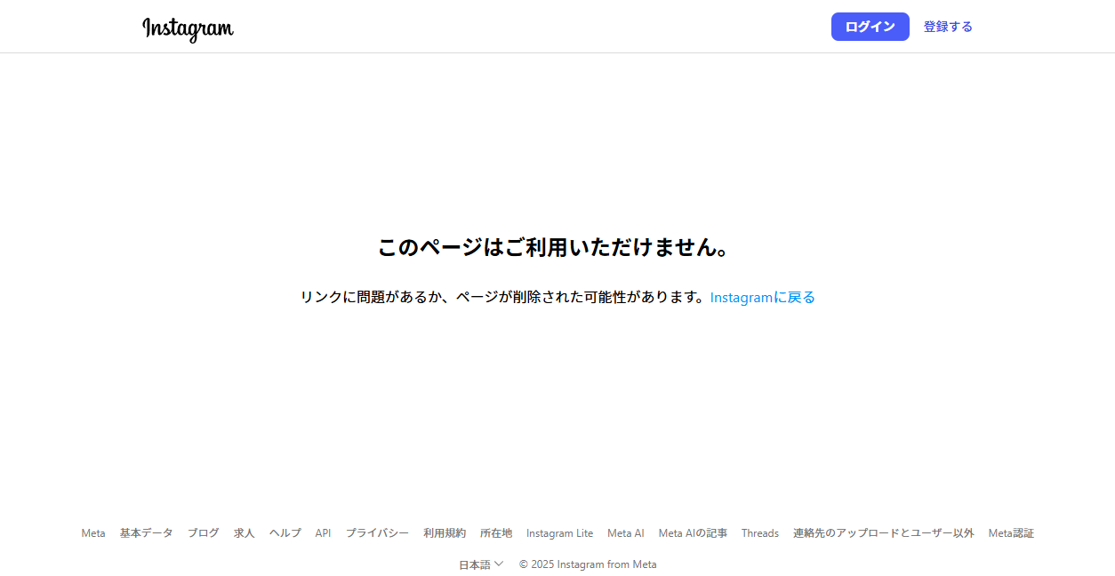Open the 所在地 link
Image resolution: width=1115 pixels, height=576 pixels.
click(x=494, y=532)
